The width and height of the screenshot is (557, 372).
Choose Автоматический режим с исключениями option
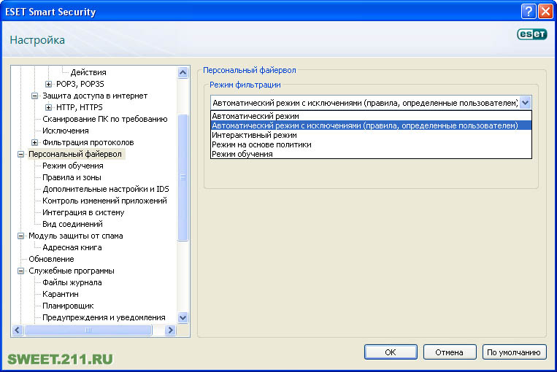371,125
